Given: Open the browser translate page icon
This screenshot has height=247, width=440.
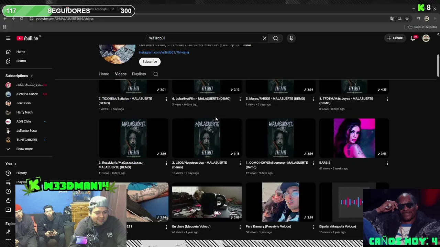Looking at the screenshot, I should click(x=392, y=19).
